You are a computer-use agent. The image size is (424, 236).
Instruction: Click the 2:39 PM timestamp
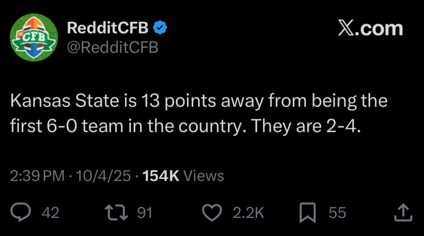(37, 176)
